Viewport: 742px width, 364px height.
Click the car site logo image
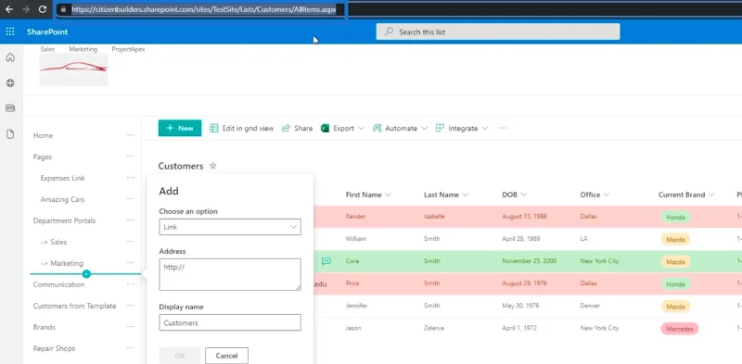(74, 69)
